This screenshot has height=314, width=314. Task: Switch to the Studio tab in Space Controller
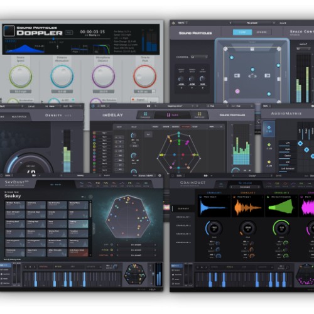262,32
